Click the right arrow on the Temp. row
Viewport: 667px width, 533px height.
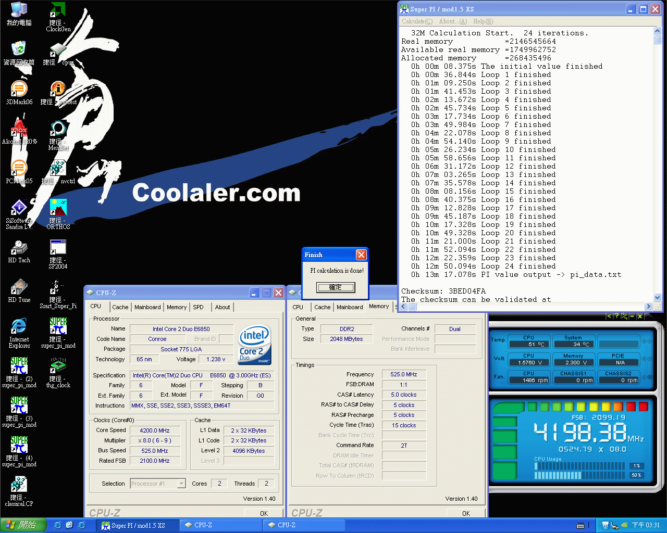pyautogui.click(x=649, y=341)
